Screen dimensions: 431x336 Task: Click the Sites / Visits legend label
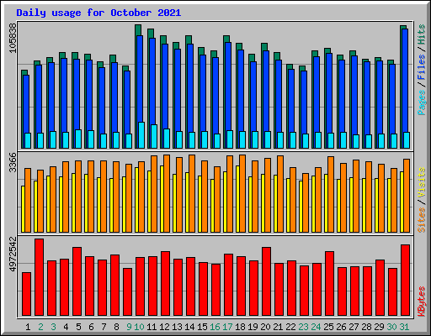421,200
